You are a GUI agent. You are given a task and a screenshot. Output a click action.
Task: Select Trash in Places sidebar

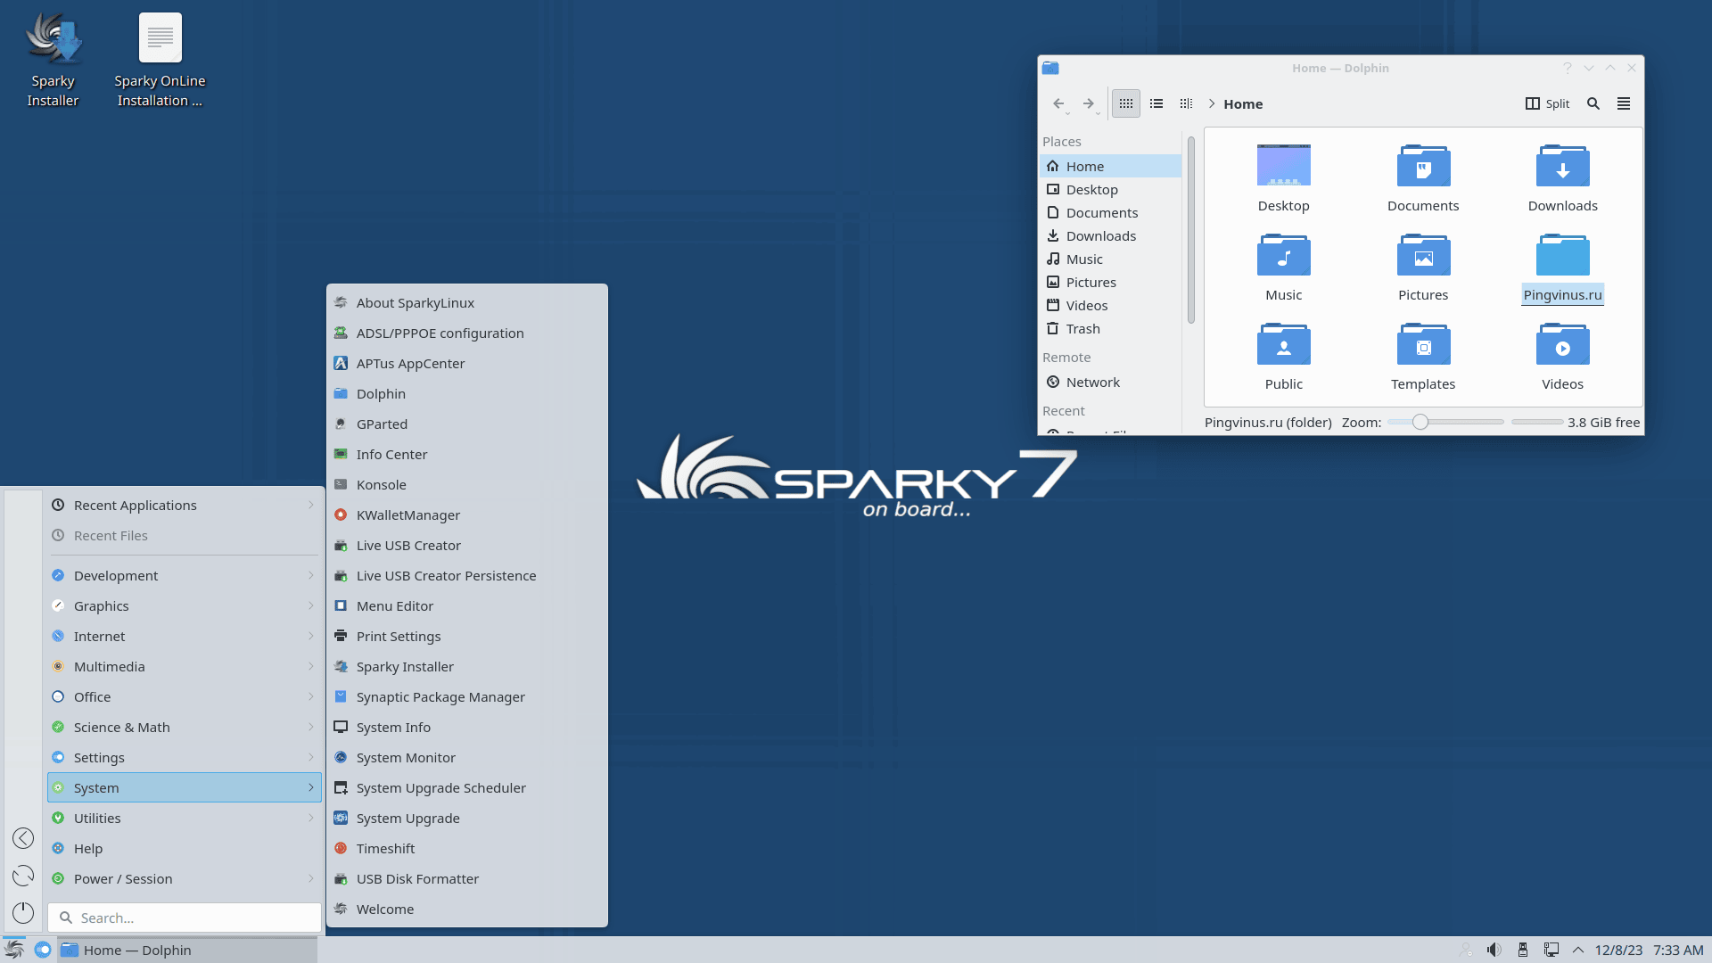[x=1082, y=329]
